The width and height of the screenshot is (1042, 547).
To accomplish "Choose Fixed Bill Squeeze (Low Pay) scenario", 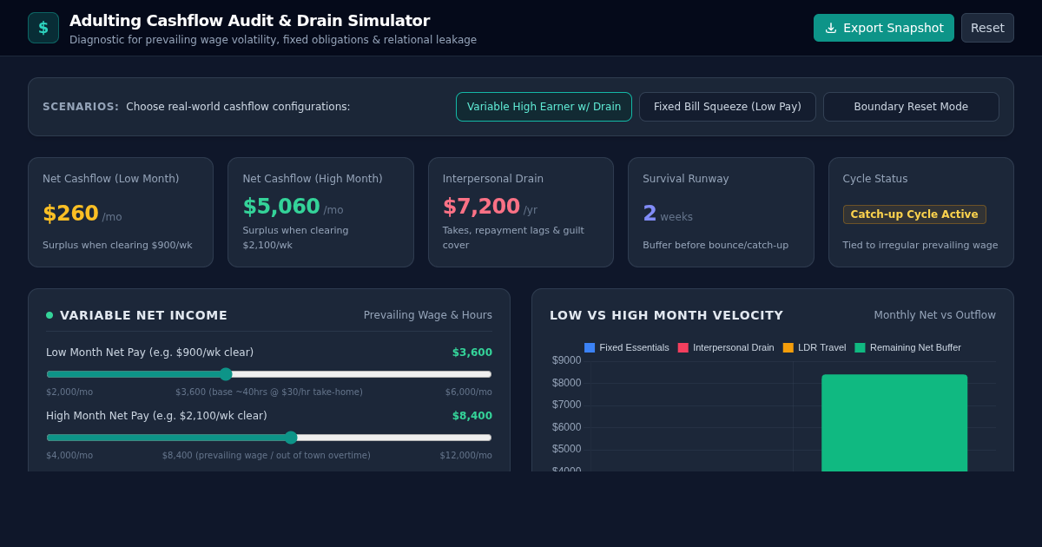I will pos(728,107).
